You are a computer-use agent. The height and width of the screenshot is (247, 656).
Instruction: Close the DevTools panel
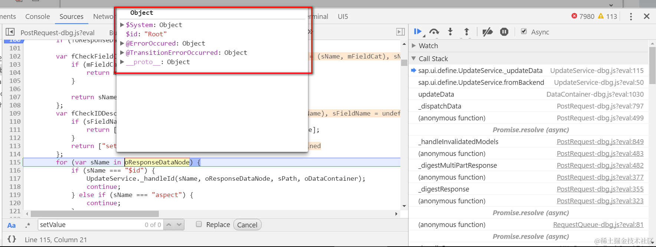pos(647,16)
